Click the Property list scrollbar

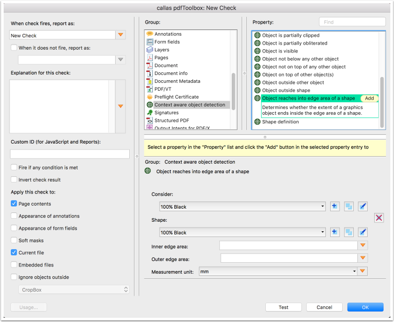pyautogui.click(x=382, y=102)
